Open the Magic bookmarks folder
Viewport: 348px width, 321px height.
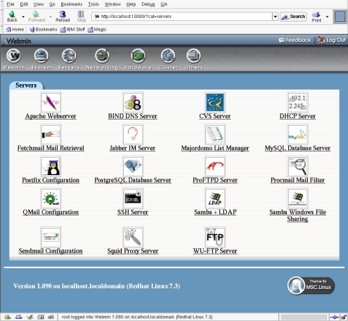pyautogui.click(x=97, y=29)
